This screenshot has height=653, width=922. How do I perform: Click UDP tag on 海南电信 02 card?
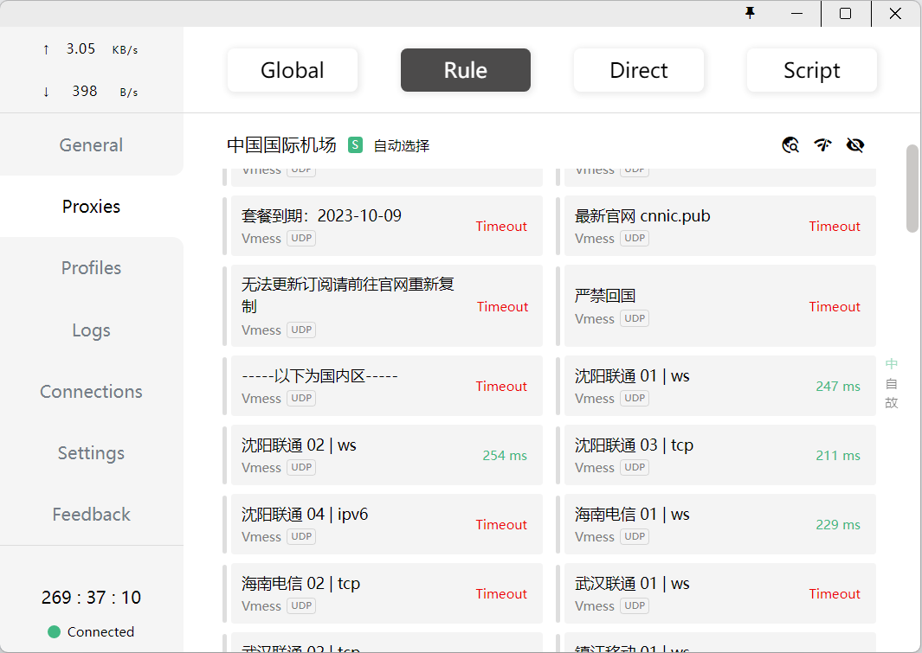301,606
